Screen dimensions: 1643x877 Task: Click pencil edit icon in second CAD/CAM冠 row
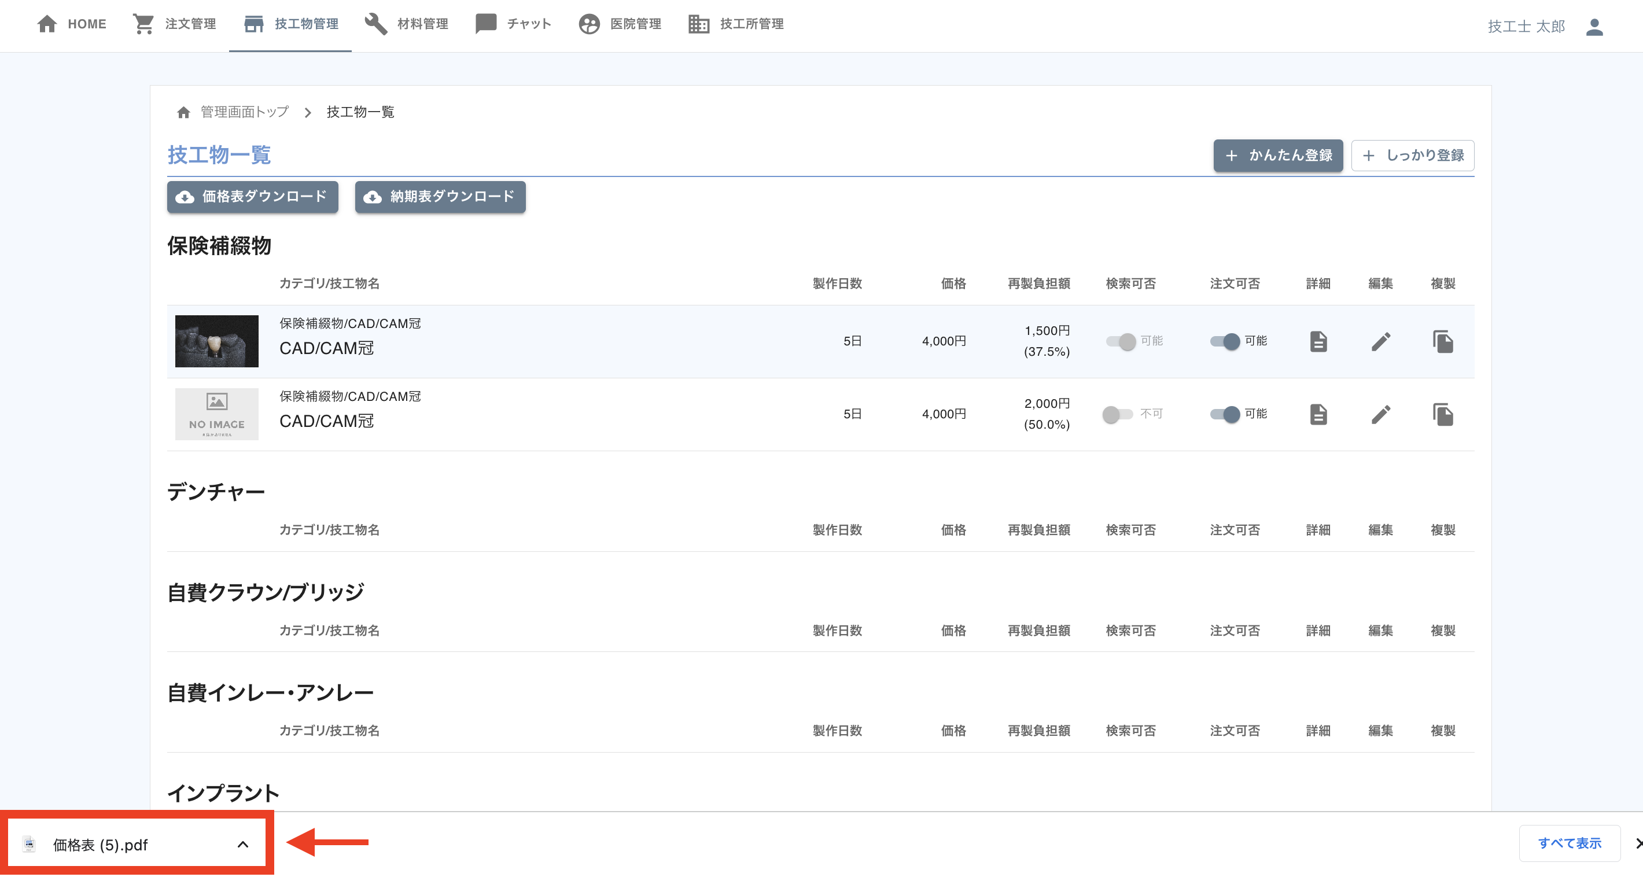[1380, 414]
